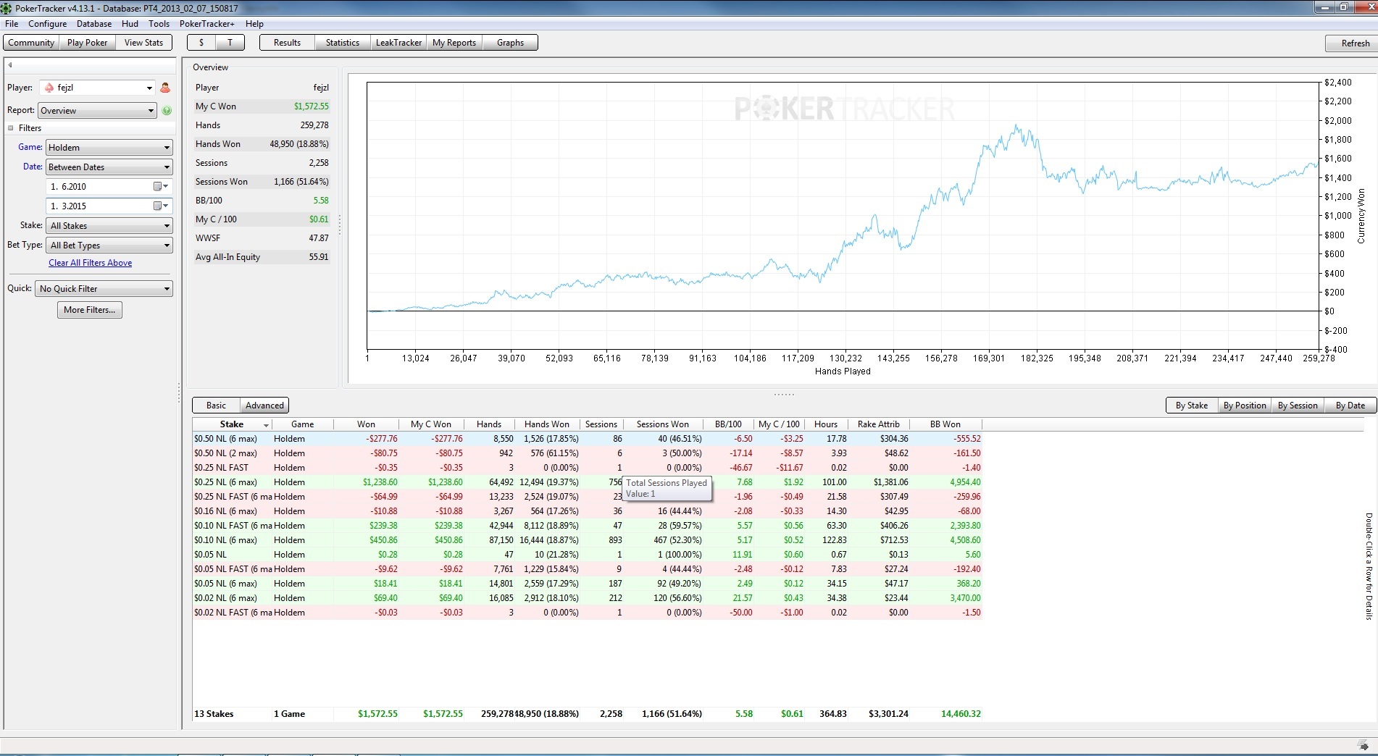Select the $0.25 NL (6 max) row
1378x756 pixels.
coord(587,482)
